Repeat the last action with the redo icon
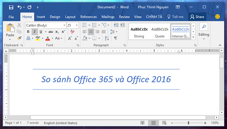Screen dimensions: 227x129 29,7
